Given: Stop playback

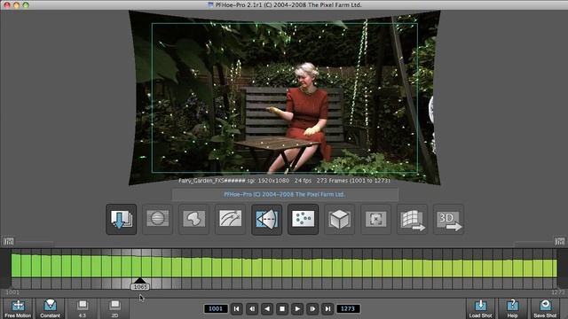Looking at the screenshot, I should 282,309.
